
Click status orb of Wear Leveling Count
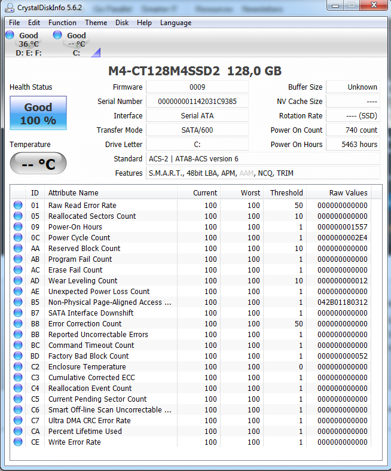coord(18,280)
